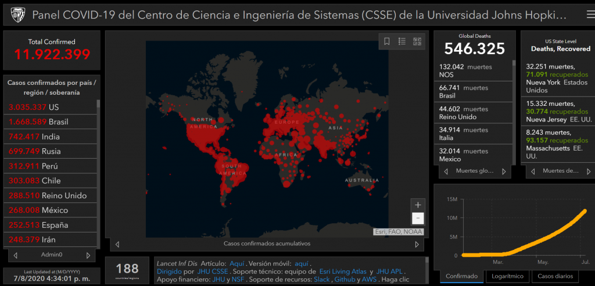Viewport: 595px width, 286px height.
Task: Open the AWS resource link
Action: coord(369,280)
